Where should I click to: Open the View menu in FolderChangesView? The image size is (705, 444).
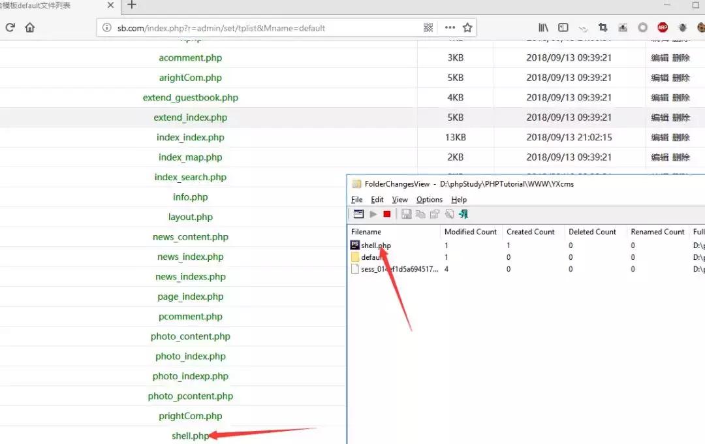(399, 199)
